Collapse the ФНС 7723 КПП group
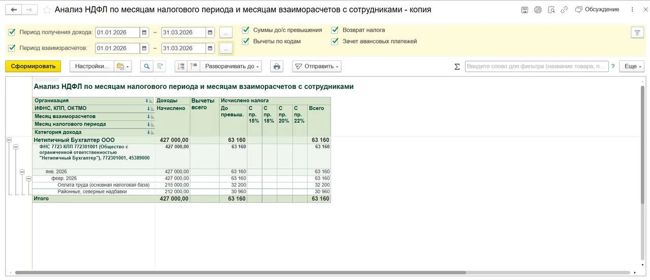This screenshot has height=280, width=650. point(15,147)
